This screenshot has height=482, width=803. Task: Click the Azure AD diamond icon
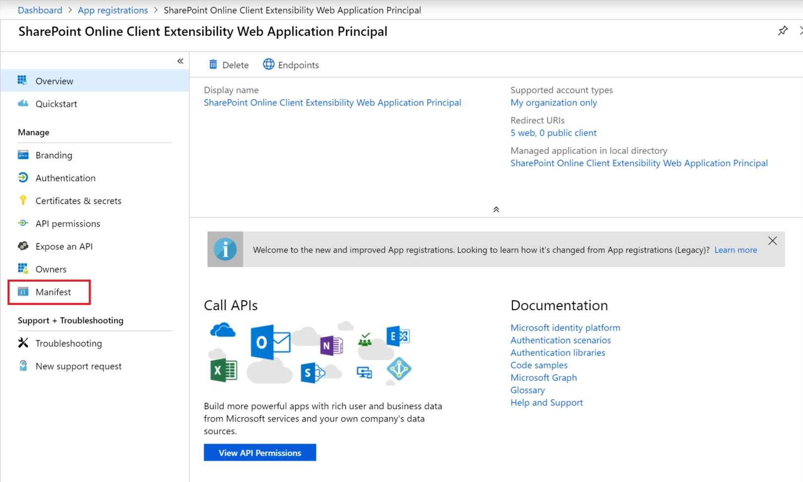[399, 369]
